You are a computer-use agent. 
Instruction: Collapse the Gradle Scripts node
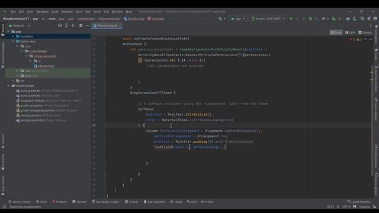pos(8,86)
